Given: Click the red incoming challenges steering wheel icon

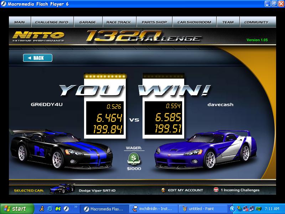Looking at the screenshot, I should 216,190.
